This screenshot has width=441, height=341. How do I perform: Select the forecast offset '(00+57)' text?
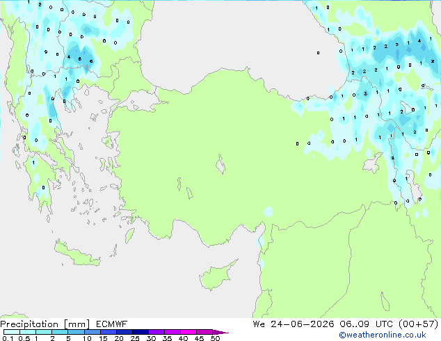pyautogui.click(x=419, y=324)
